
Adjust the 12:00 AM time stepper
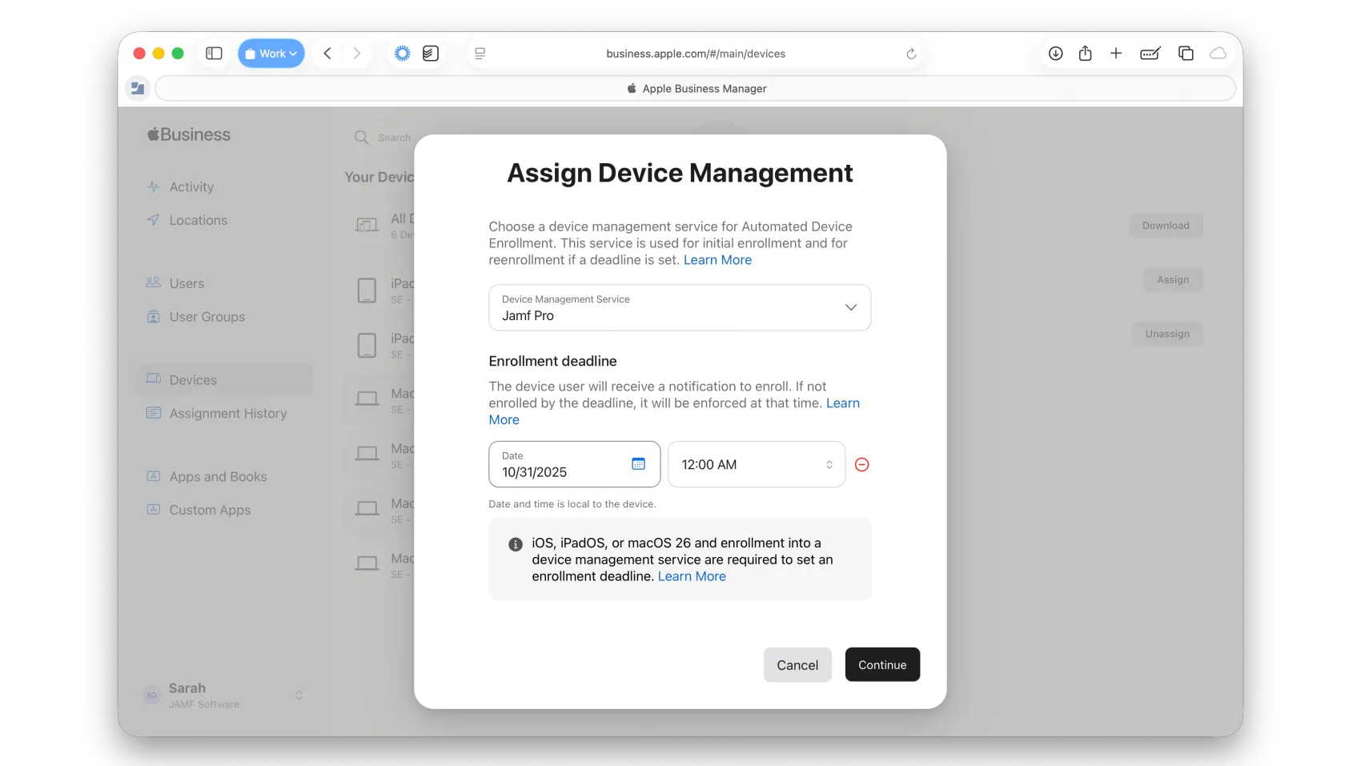click(829, 464)
